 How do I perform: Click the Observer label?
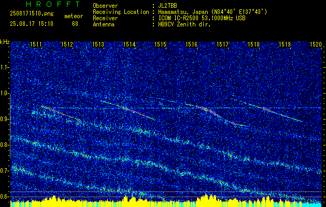point(105,6)
